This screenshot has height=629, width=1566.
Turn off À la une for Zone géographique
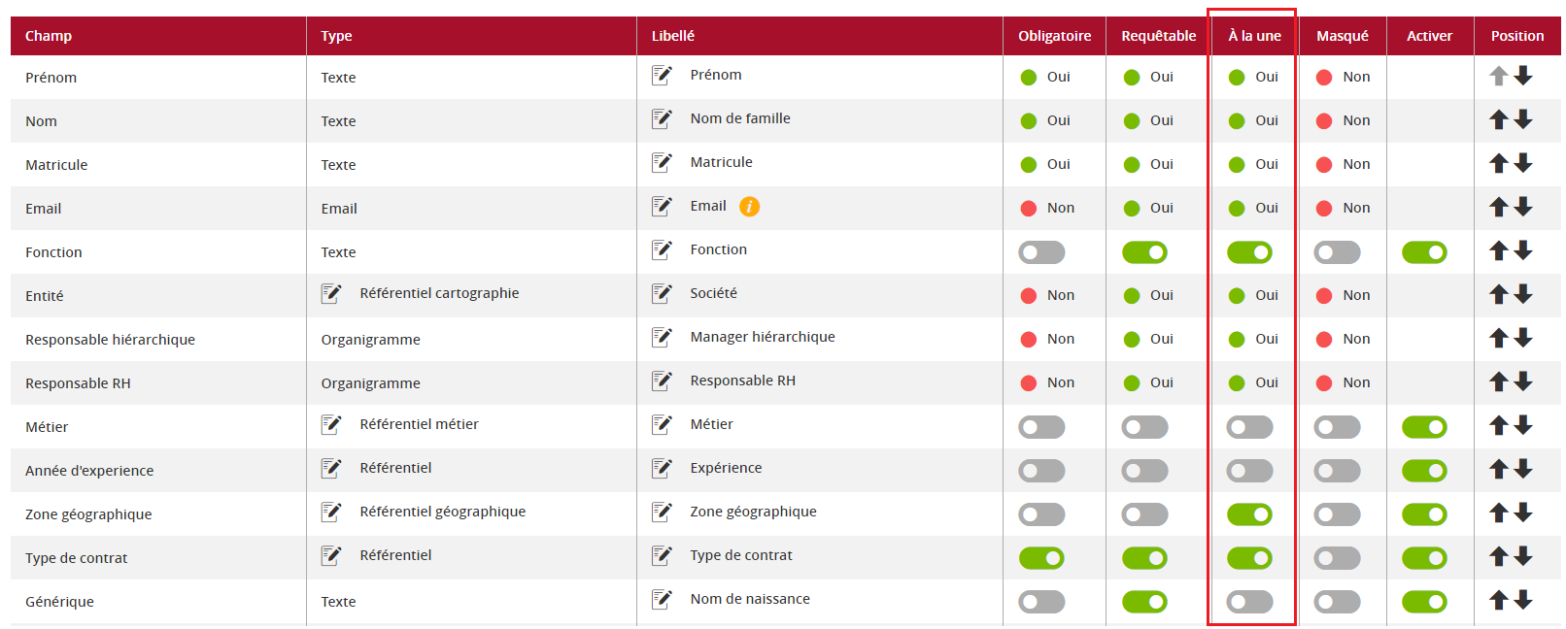tap(1249, 514)
